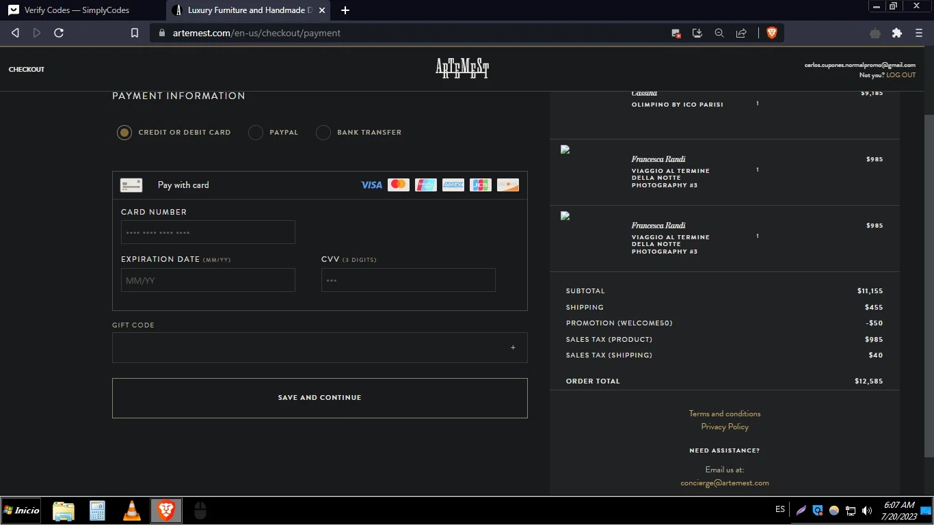This screenshot has width=934, height=525.
Task: Click the generic card icon beside Pay with card
Action: (131, 185)
